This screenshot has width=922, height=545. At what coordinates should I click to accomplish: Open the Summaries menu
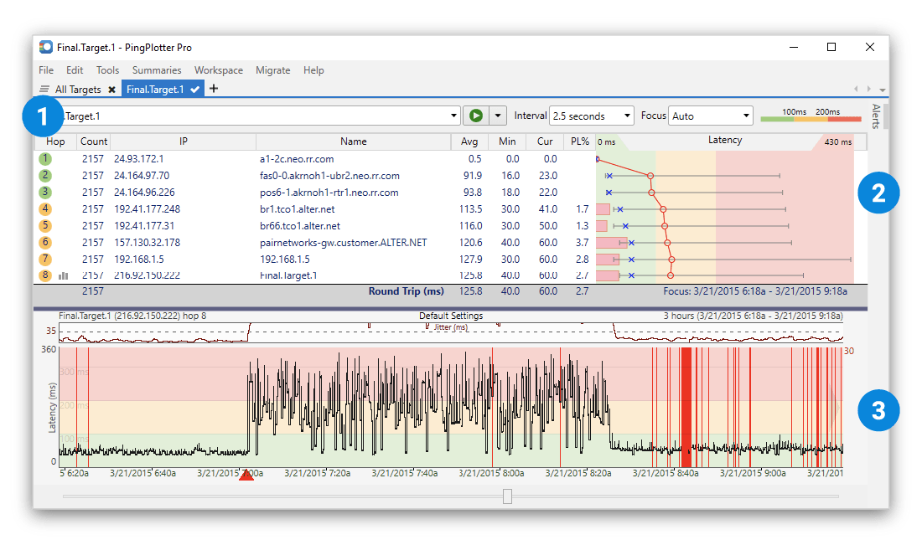157,69
